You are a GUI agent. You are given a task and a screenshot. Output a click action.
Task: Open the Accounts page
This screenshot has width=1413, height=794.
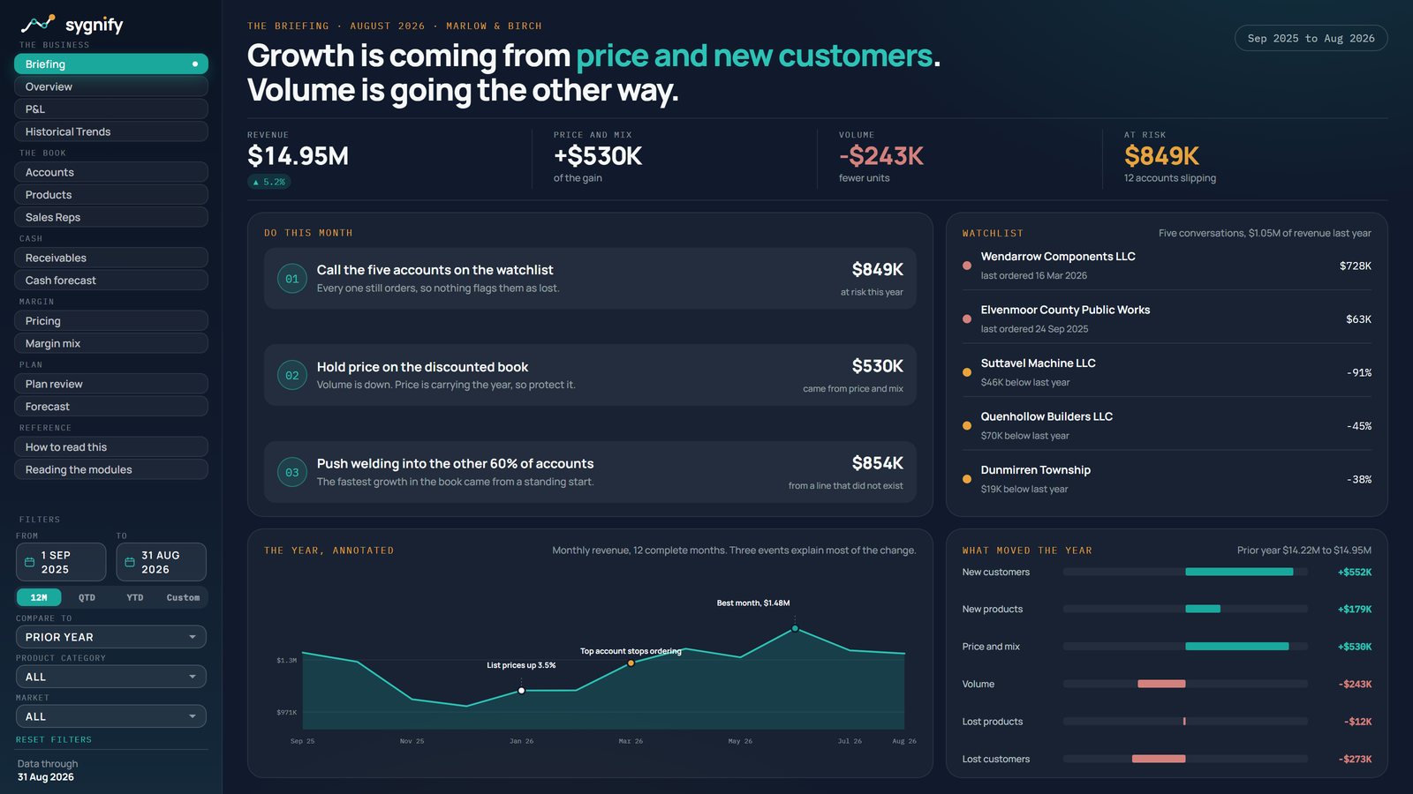111,172
